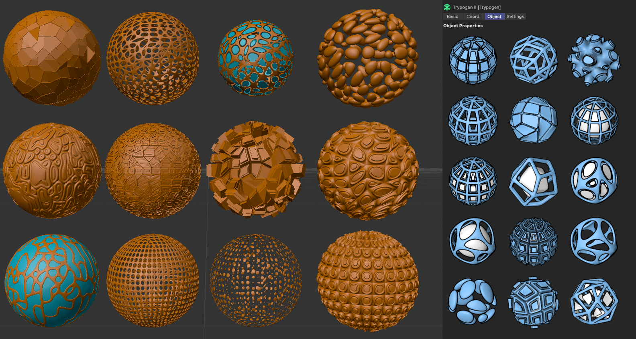
Task: Select the orange faceted polygon sphere in viewport
Action: click(52, 59)
